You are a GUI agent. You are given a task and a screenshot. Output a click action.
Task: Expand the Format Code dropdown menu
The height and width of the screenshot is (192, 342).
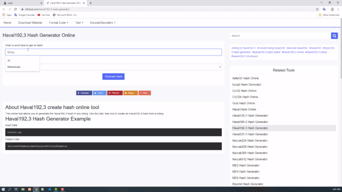(58, 23)
